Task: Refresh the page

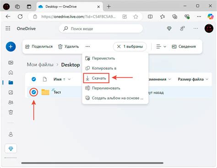Action: [20, 16]
